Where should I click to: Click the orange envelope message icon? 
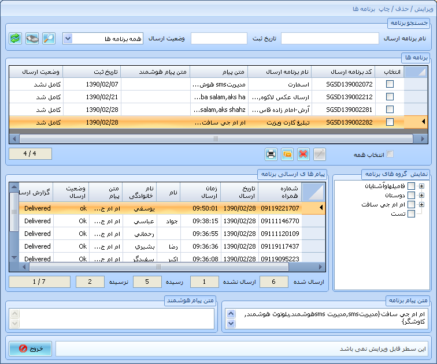(x=287, y=154)
